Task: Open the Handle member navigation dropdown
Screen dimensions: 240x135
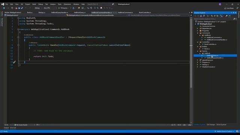Action: 159,15
